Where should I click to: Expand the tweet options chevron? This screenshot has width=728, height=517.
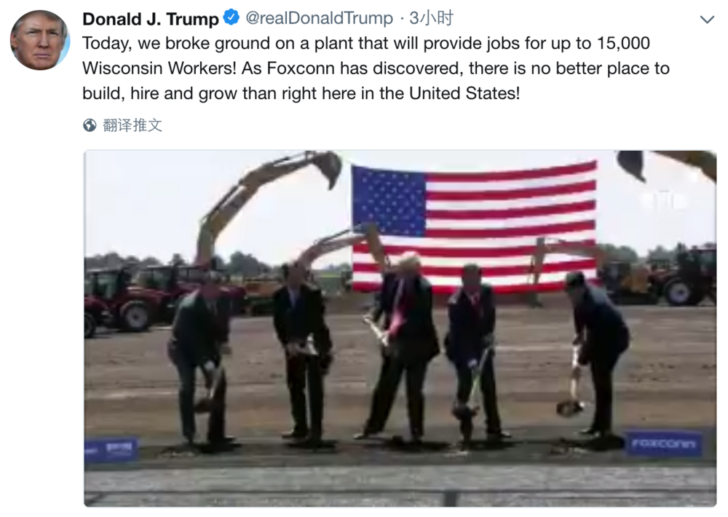pyautogui.click(x=707, y=20)
